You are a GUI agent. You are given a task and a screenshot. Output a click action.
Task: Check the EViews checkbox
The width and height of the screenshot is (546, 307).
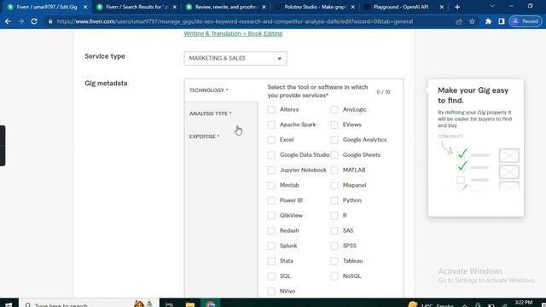click(334, 125)
